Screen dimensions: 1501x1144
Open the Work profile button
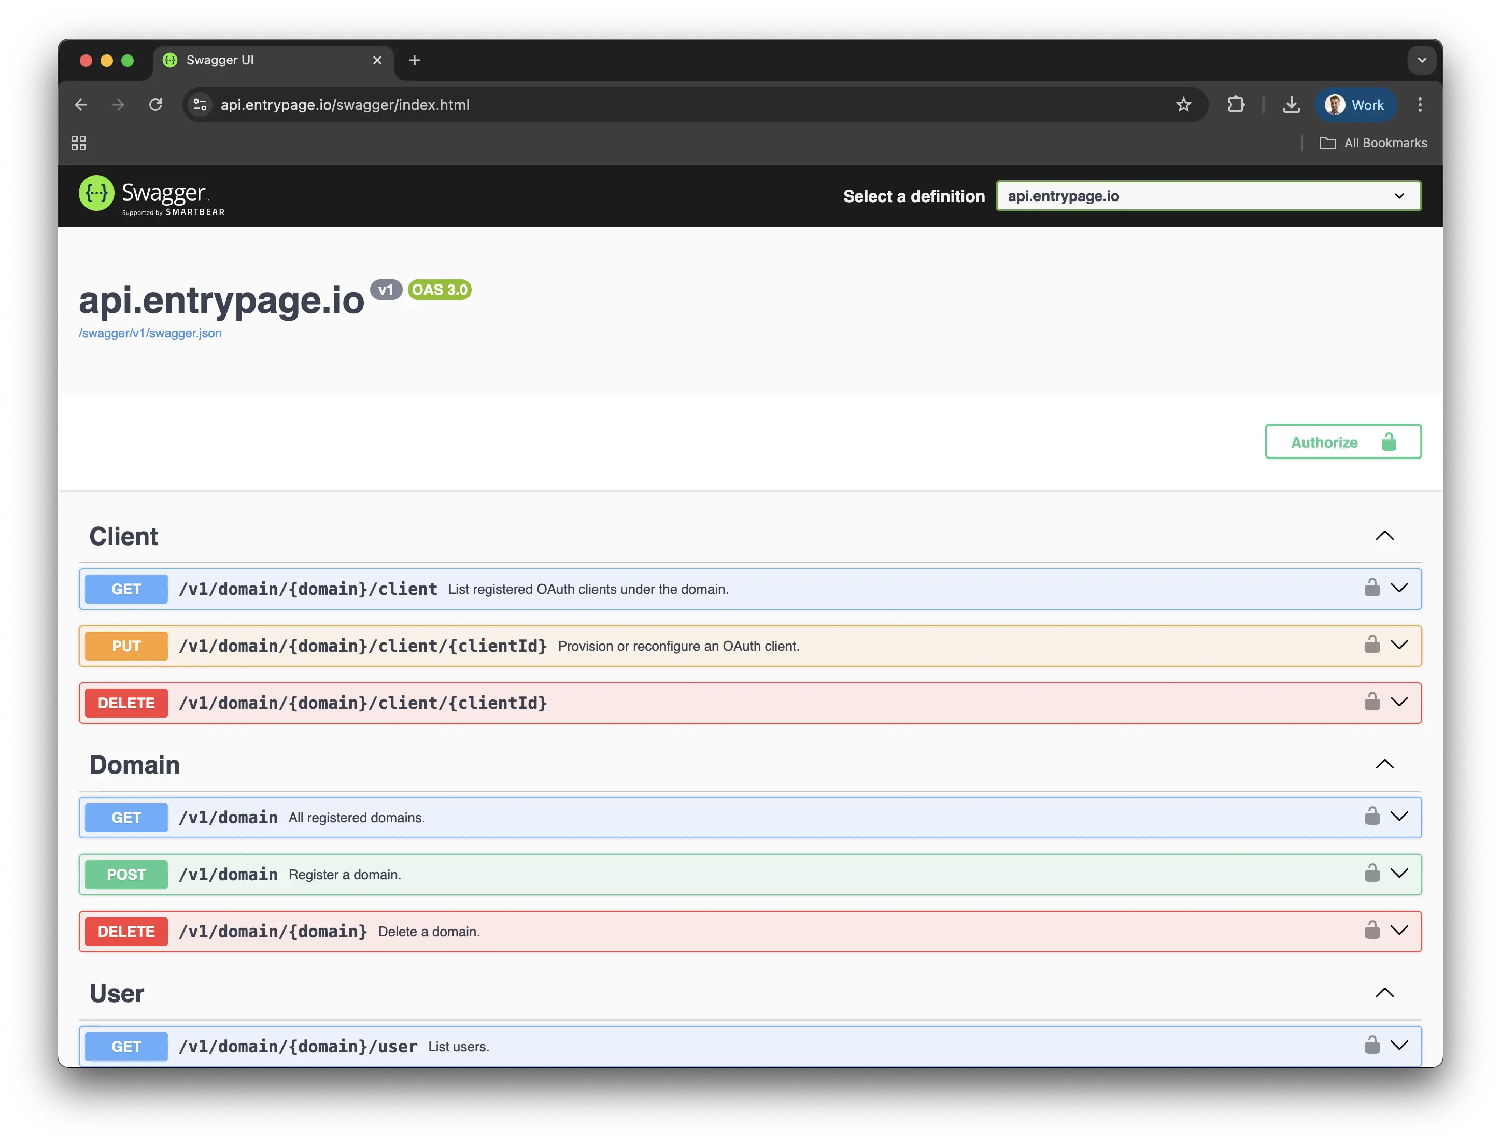tap(1354, 105)
